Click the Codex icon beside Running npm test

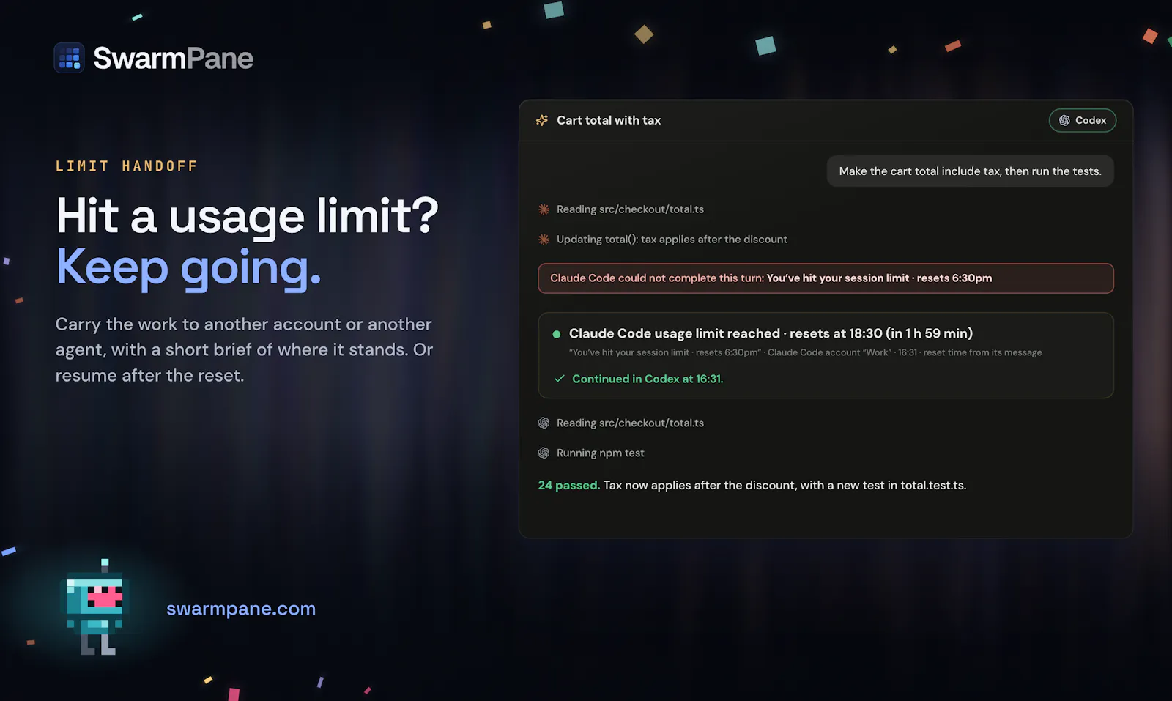544,453
